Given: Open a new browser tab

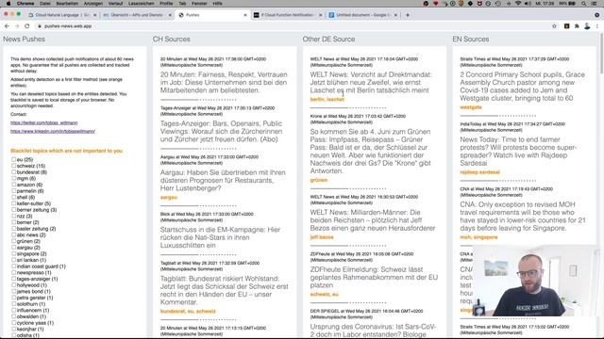Looking at the screenshot, I should coord(408,15).
